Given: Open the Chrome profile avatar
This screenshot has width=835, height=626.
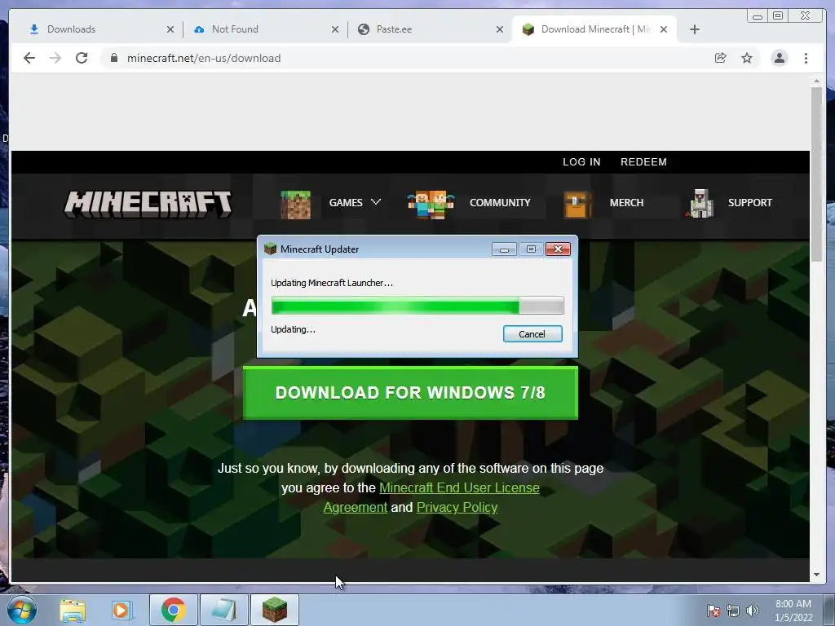Looking at the screenshot, I should point(779,58).
